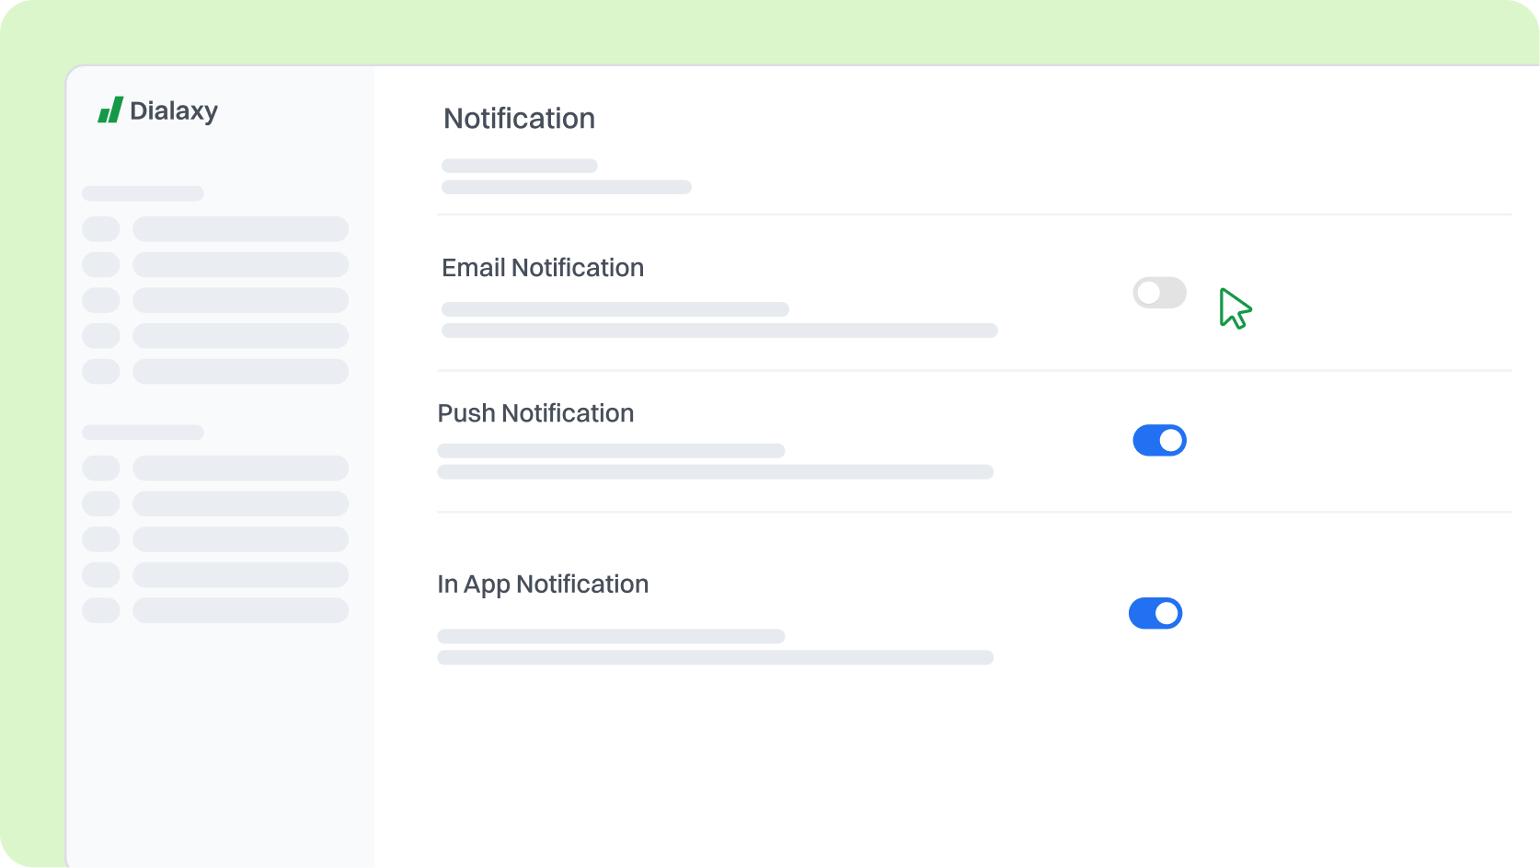Click the In App Notification label

[543, 584]
